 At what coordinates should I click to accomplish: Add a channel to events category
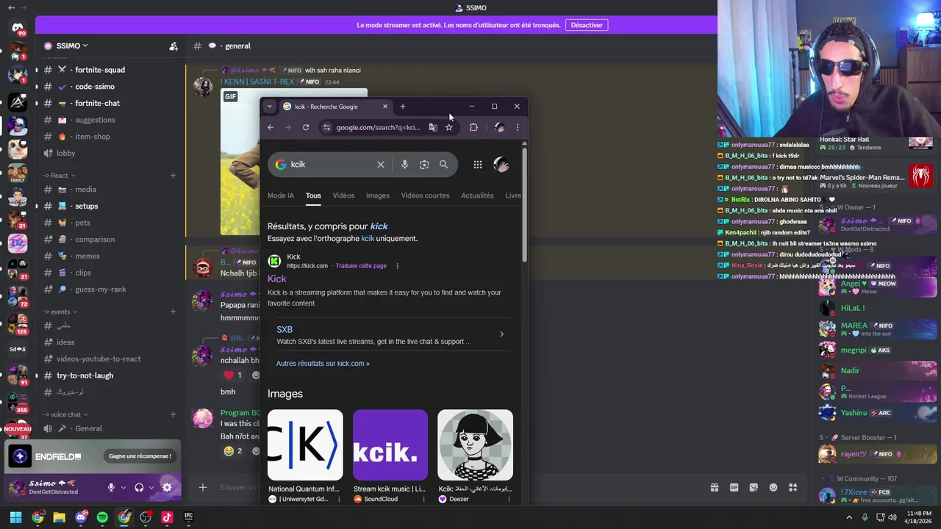coord(173,312)
